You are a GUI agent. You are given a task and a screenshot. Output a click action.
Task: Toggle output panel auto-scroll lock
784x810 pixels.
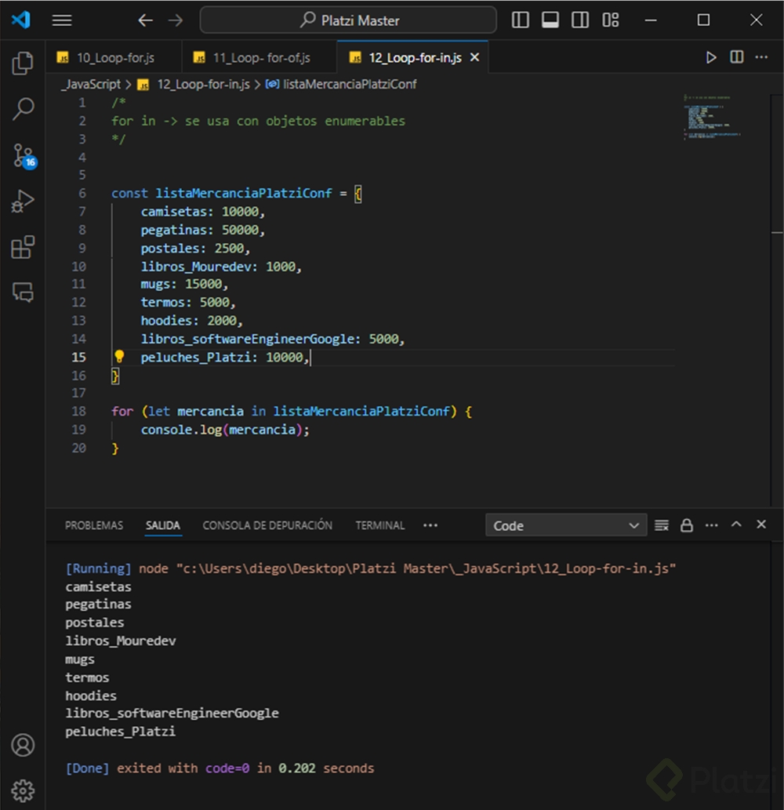[687, 525]
